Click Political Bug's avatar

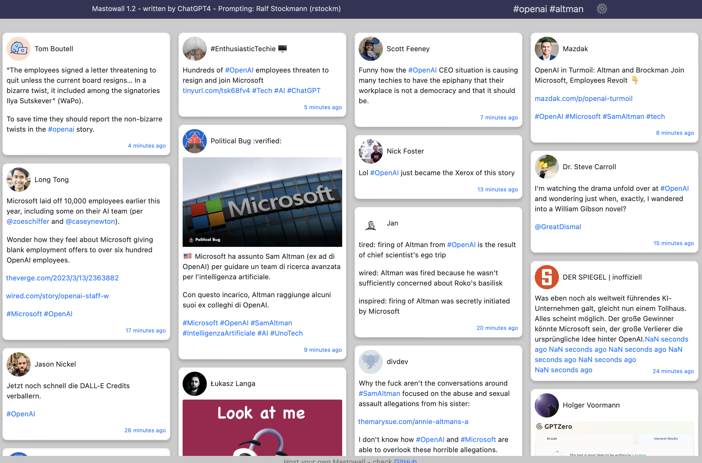[195, 141]
